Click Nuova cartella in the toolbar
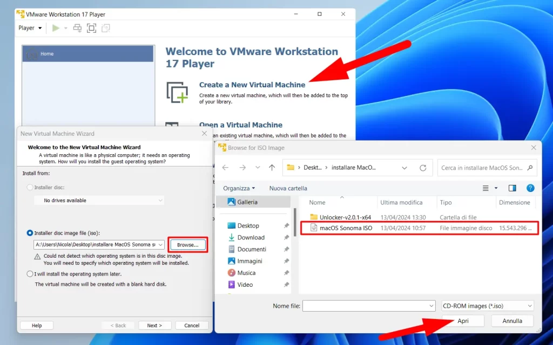The height and width of the screenshot is (345, 553). (x=288, y=188)
